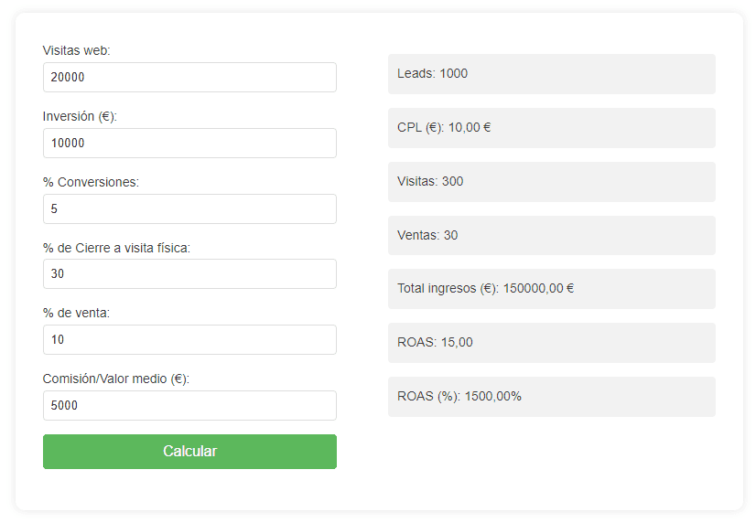
Task: Click the % de venta label
Action: 76,313
